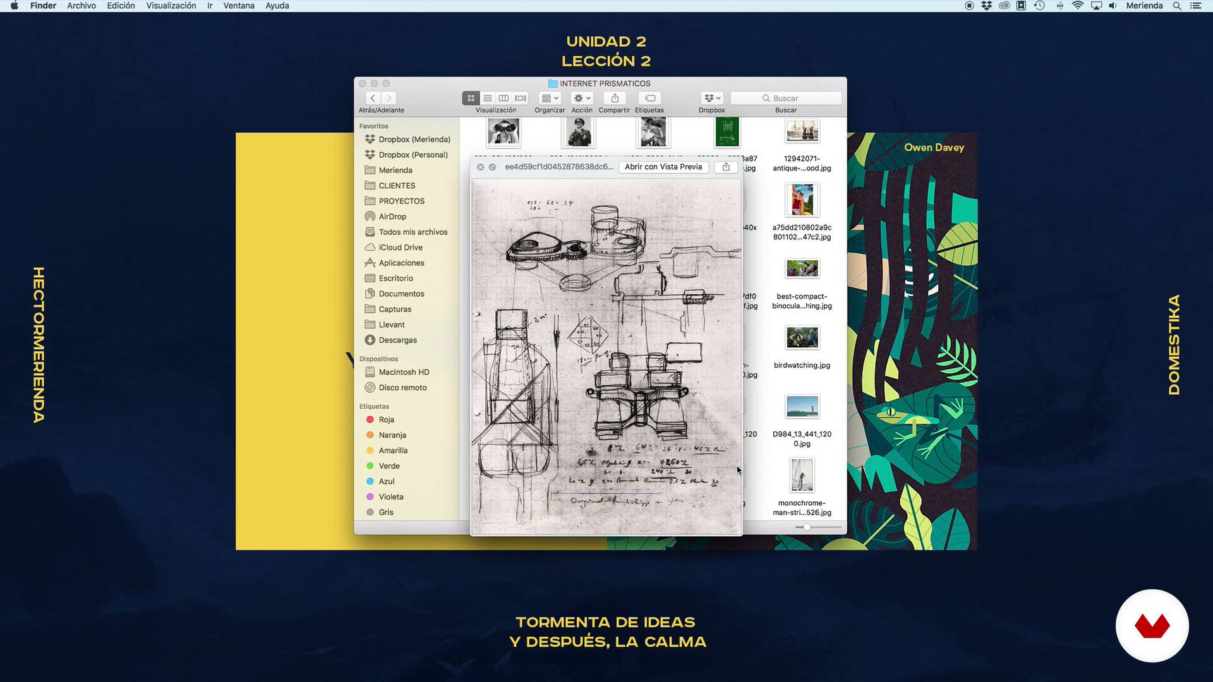Select best-compact-binocula file thumbnail

pos(802,268)
